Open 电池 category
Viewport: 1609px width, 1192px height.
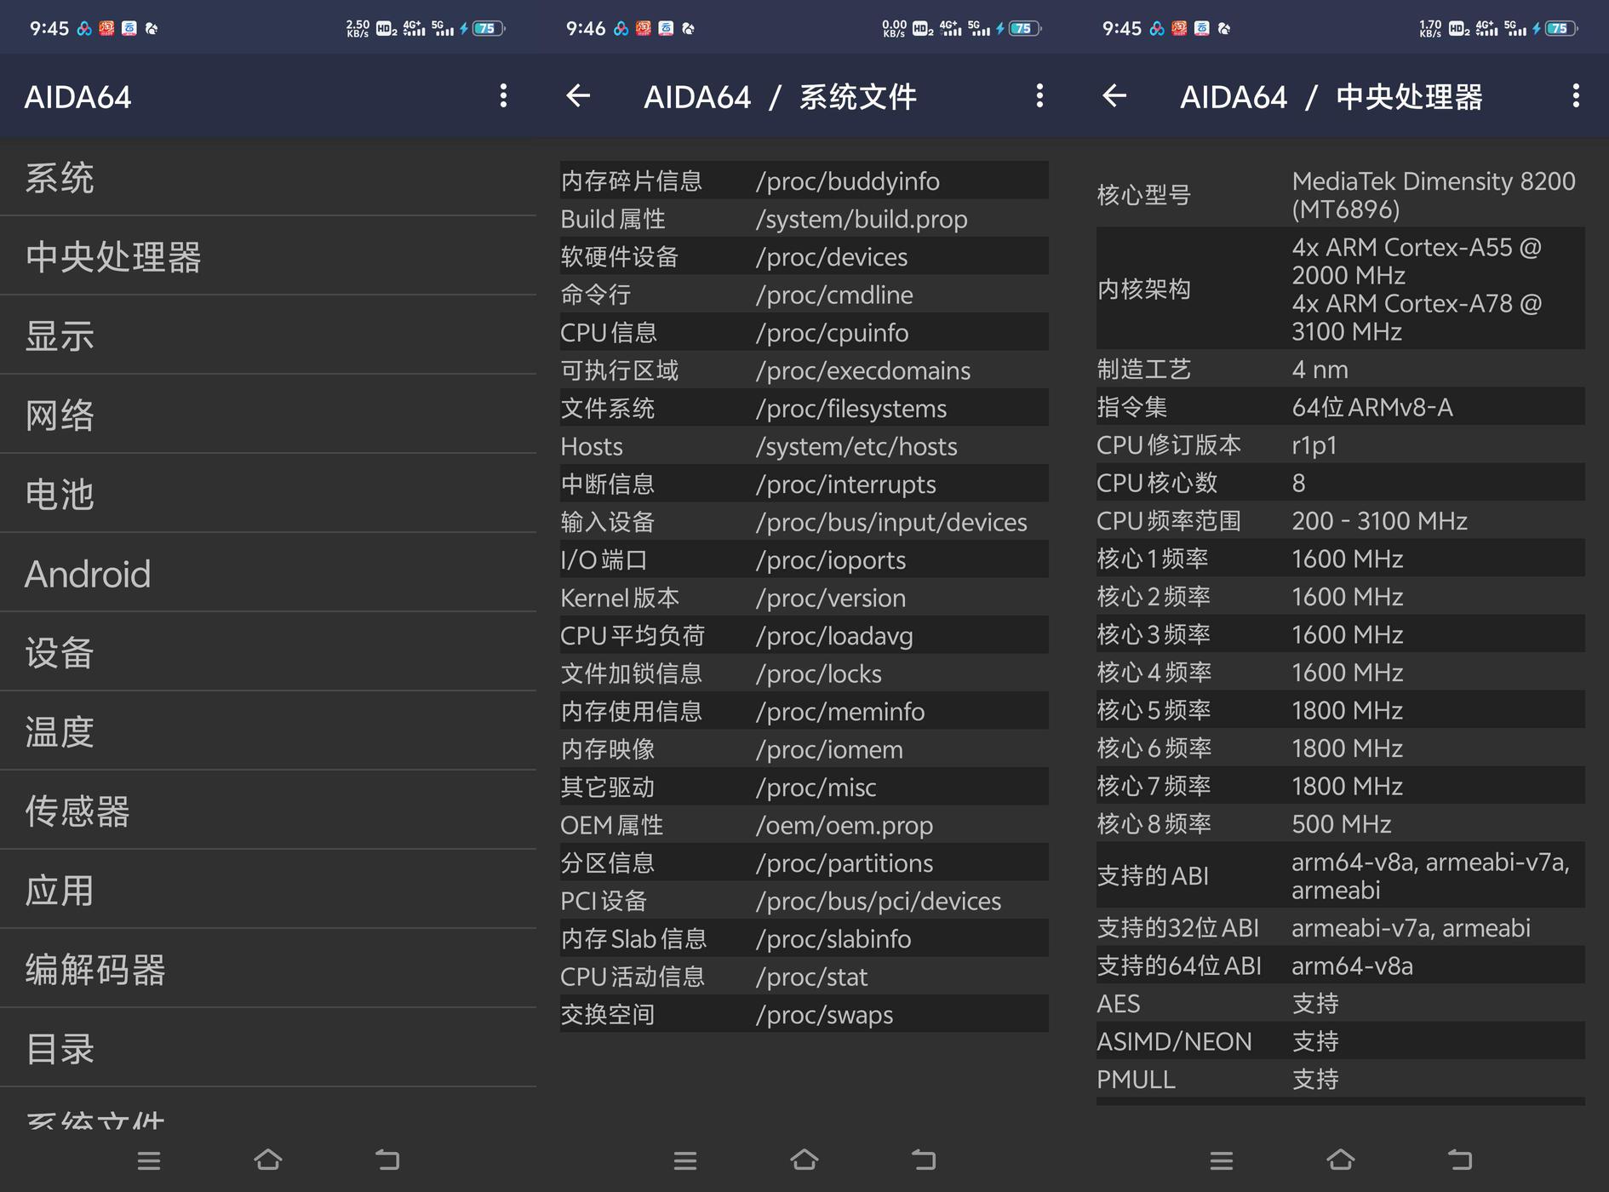(268, 494)
